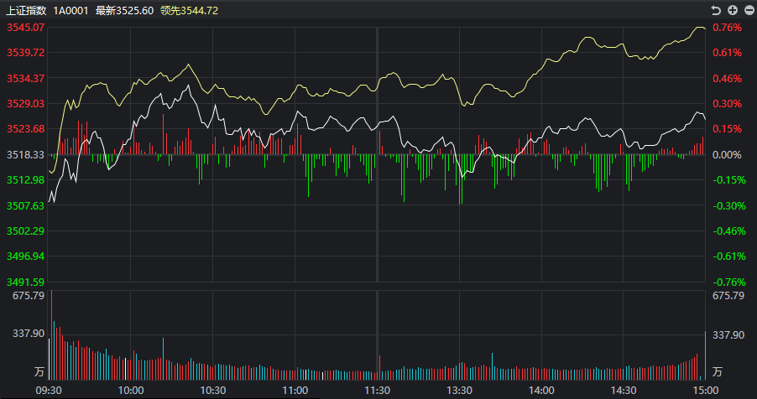This screenshot has height=399, width=757.
Task: Select the 3491.59 lowest price label
Action: tap(25, 282)
